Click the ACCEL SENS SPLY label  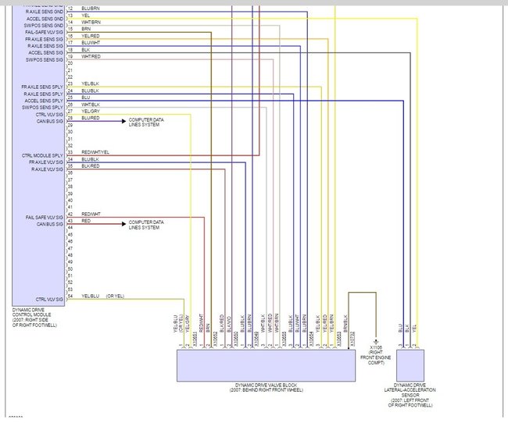44,101
